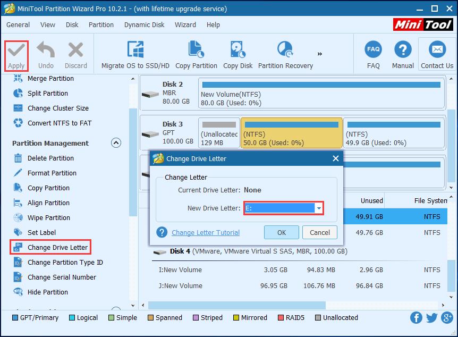Expand the New Drive Letter dropdown

319,208
